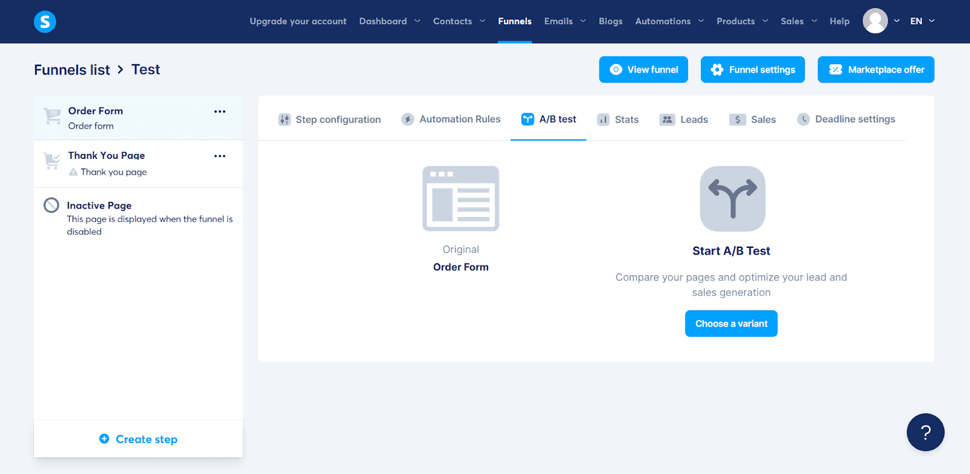Image resolution: width=970 pixels, height=474 pixels.
Task: Open Thank You Page three-dot menu
Action: click(x=220, y=156)
